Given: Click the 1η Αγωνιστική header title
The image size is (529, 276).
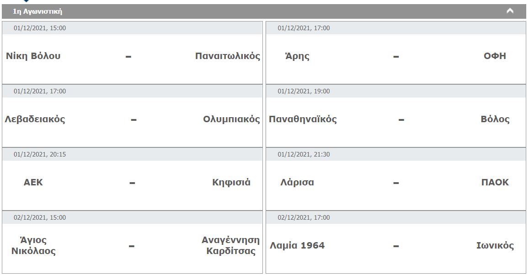Looking at the screenshot, I should pos(37,11).
